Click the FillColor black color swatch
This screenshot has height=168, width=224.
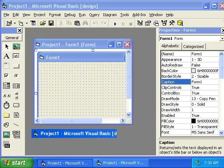click(x=194, y=121)
